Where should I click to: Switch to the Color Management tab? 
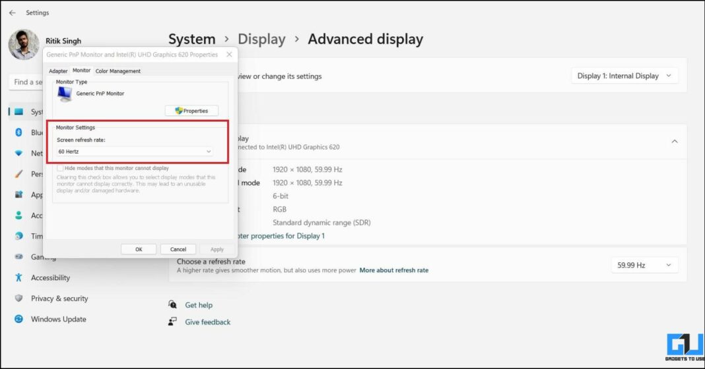(x=117, y=71)
